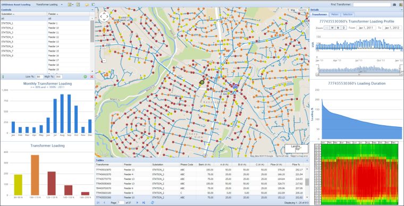Click the binoculars search icon beside Find Transformer
The height and width of the screenshot is (206, 404).
(394, 5)
